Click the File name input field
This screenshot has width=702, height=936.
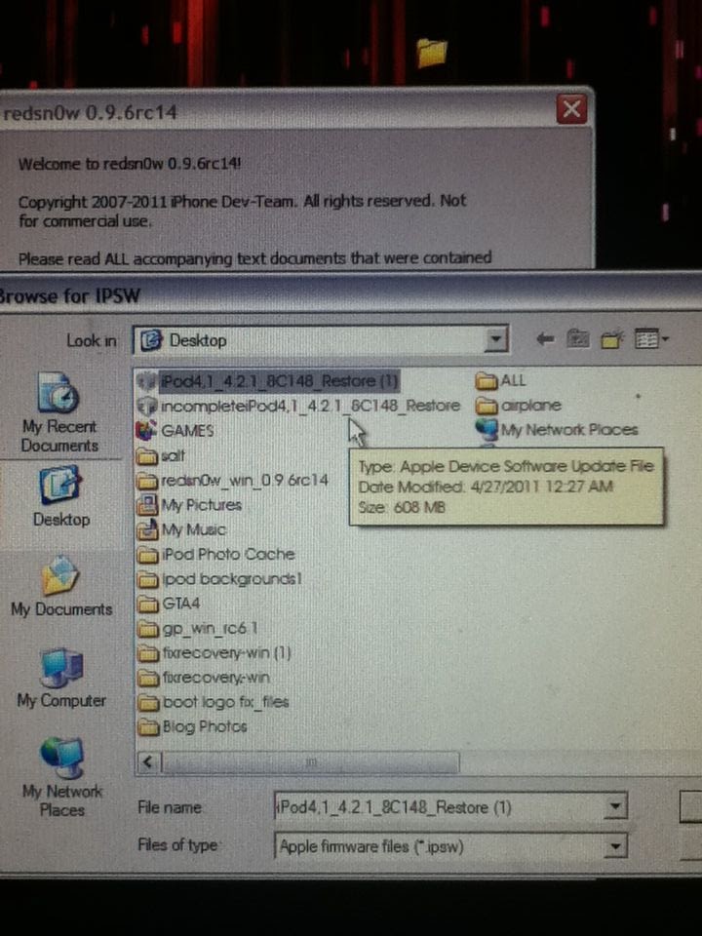tap(439, 807)
